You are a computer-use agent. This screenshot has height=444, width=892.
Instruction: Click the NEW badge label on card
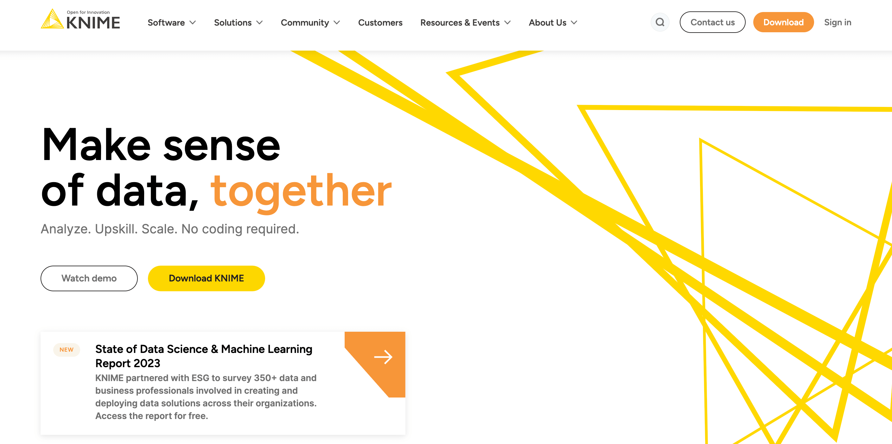click(66, 349)
